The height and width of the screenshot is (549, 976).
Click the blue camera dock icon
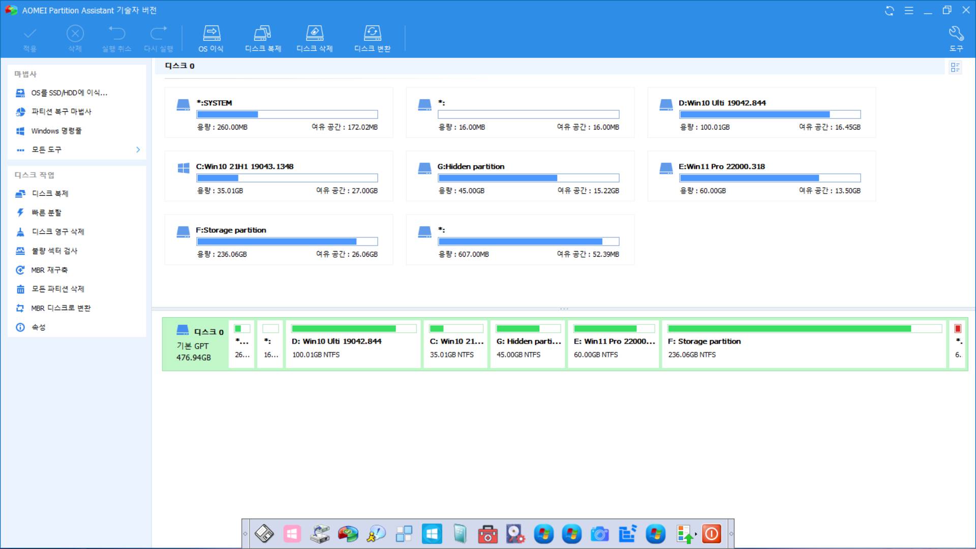(x=600, y=534)
